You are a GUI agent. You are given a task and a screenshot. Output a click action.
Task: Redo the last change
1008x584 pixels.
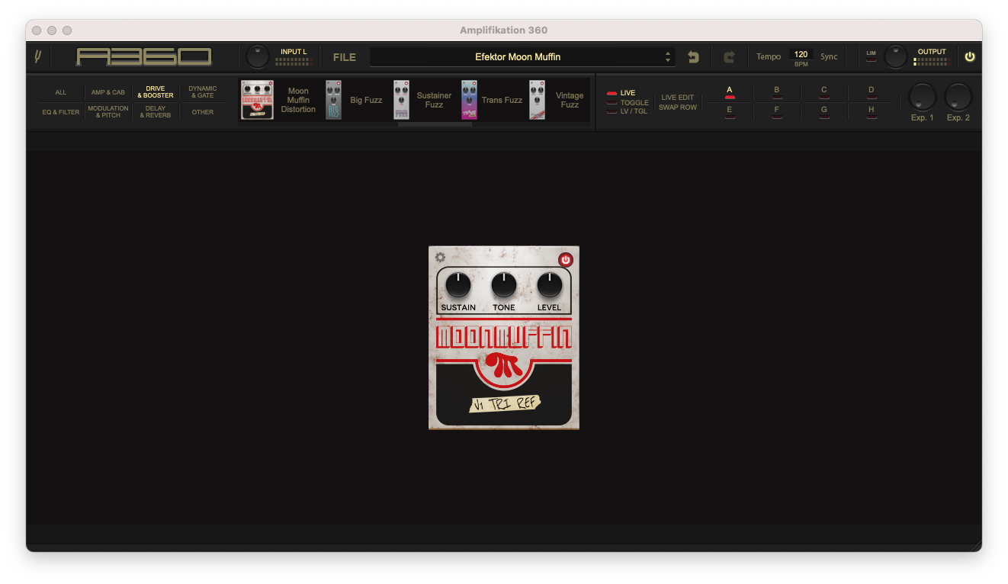(729, 56)
